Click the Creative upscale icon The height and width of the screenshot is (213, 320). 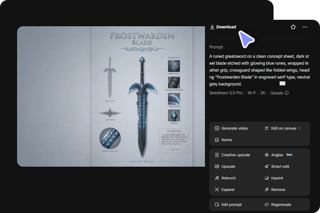217,155
